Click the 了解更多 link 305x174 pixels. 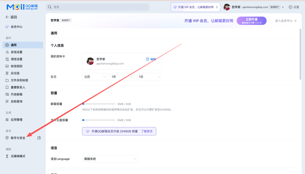click(147, 131)
